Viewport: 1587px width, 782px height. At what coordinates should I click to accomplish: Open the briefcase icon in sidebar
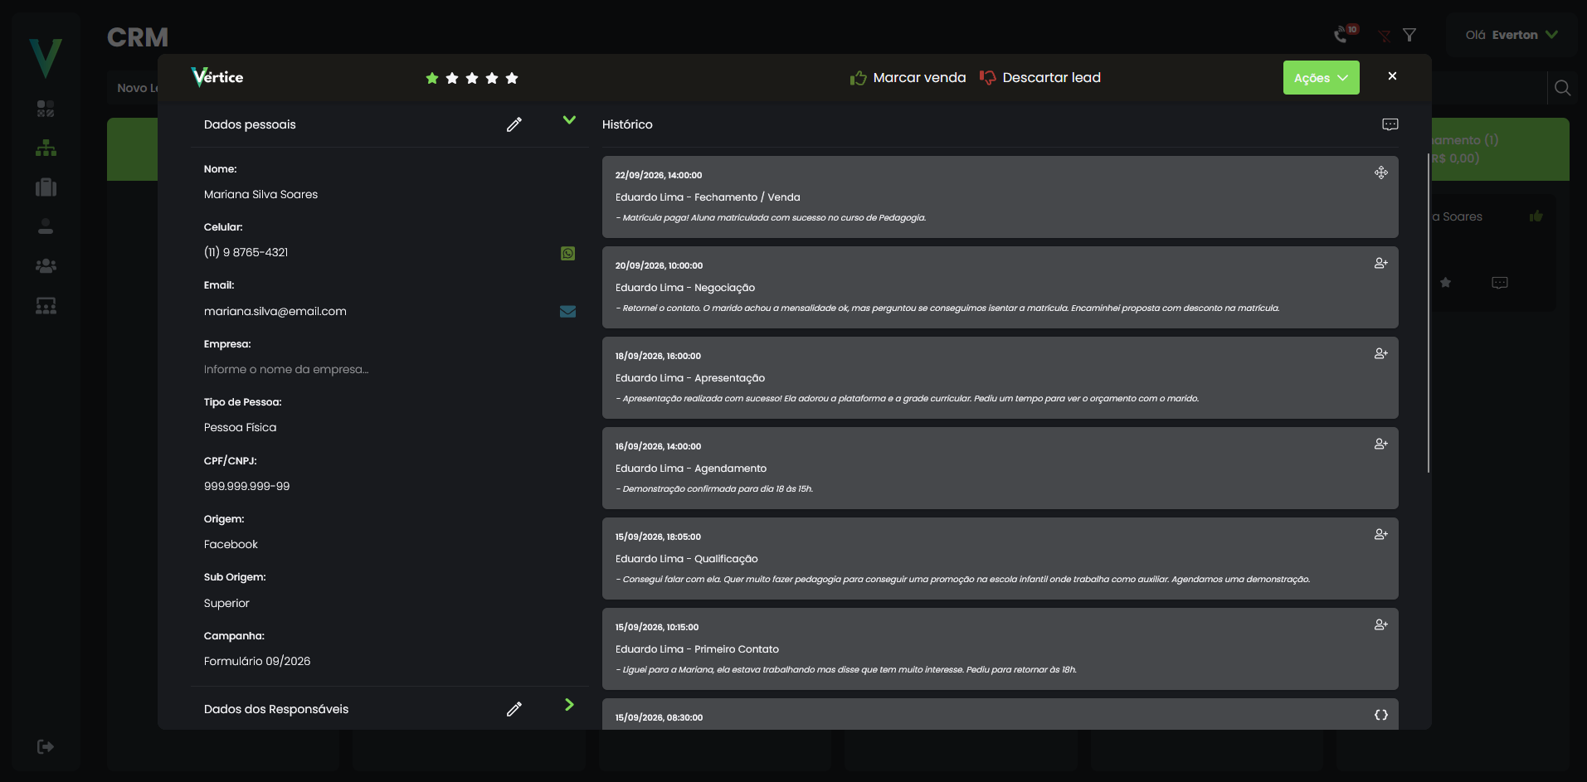[x=46, y=187]
